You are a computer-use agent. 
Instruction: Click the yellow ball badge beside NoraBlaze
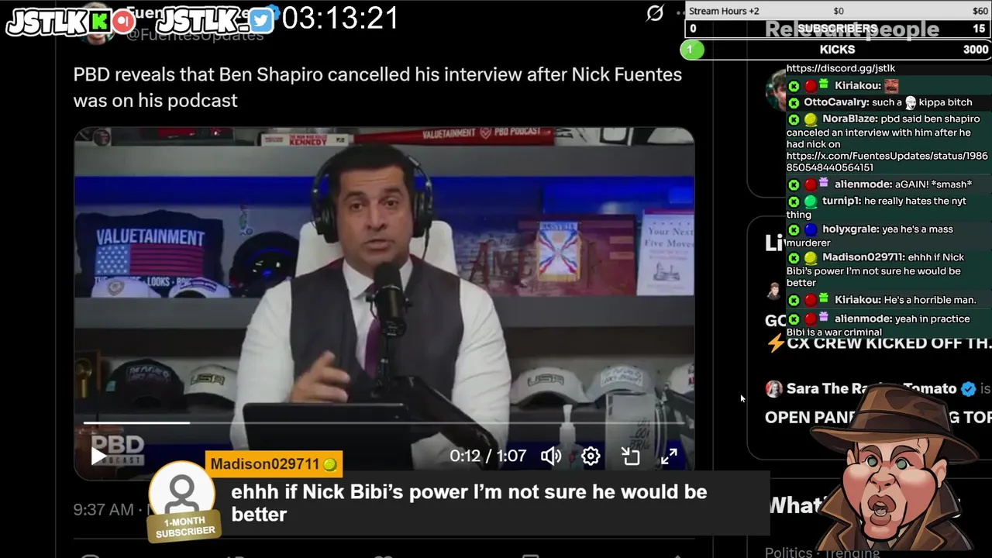(x=811, y=120)
